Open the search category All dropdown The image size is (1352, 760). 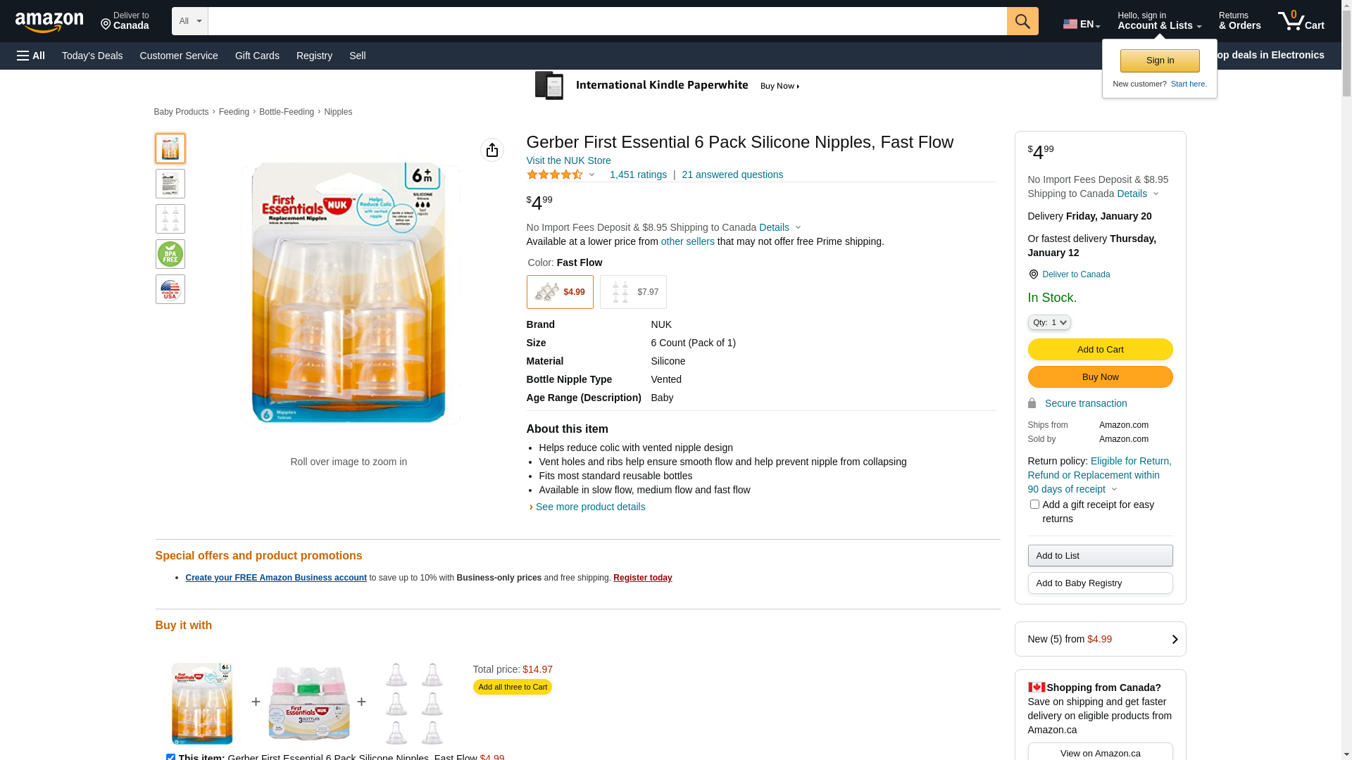coord(190,21)
